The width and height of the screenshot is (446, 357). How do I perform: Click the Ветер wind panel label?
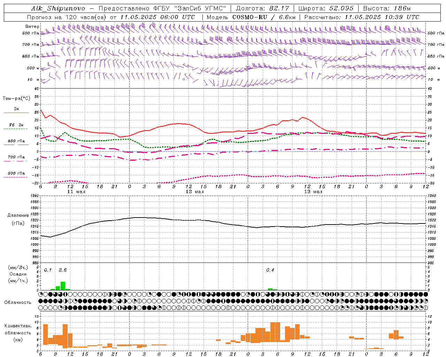[32, 26]
